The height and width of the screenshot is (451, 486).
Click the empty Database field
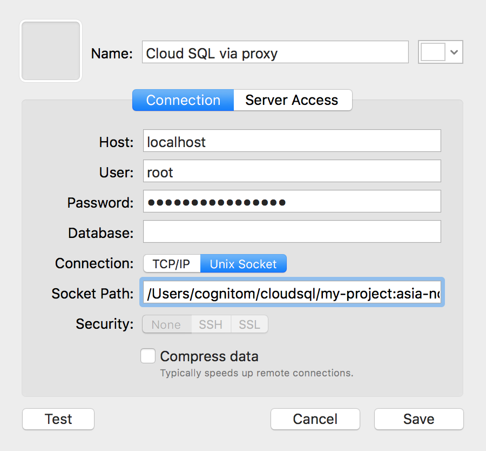tap(292, 232)
